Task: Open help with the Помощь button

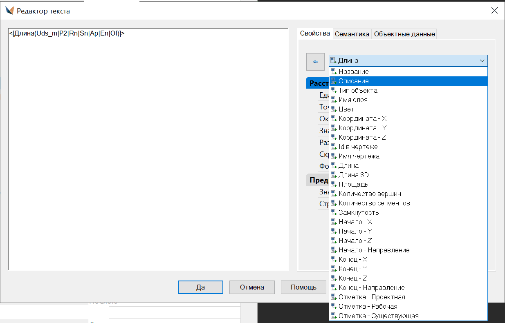Action: pos(303,287)
